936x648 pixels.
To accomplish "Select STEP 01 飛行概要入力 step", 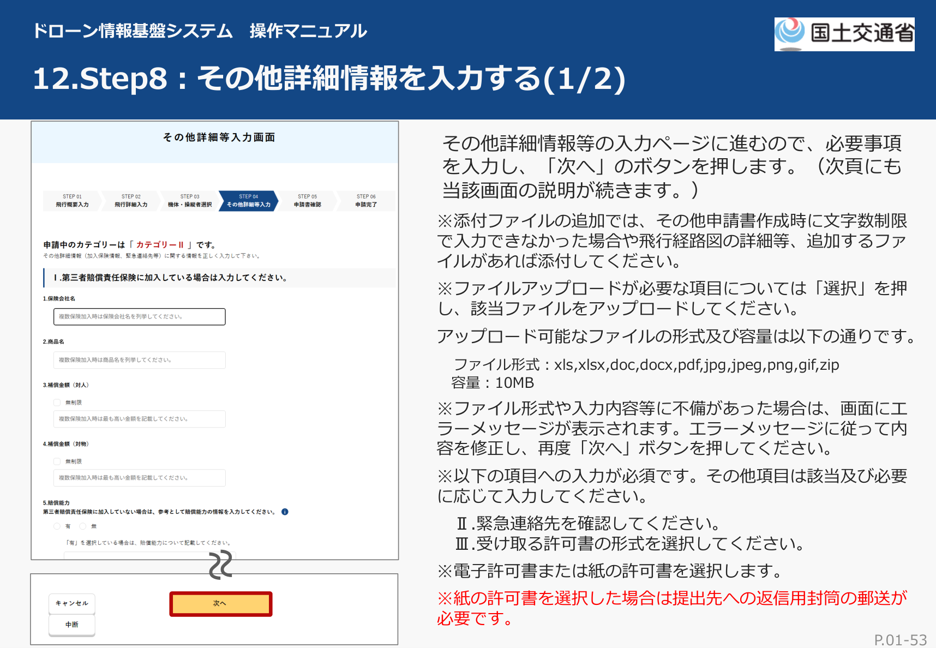I will [x=72, y=201].
